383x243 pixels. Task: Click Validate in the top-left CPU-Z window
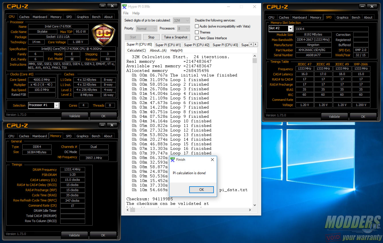(x=75, y=116)
